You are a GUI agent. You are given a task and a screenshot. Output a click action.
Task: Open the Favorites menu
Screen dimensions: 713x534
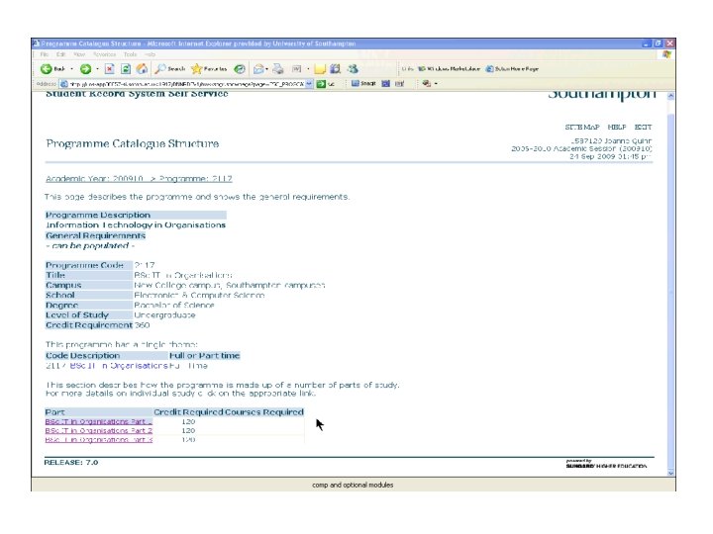pos(105,54)
